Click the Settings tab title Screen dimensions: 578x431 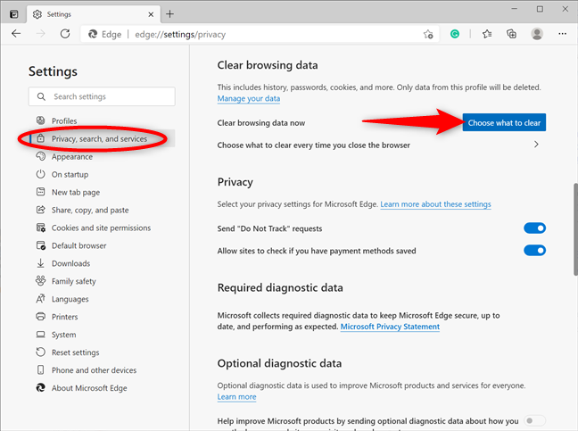[59, 14]
